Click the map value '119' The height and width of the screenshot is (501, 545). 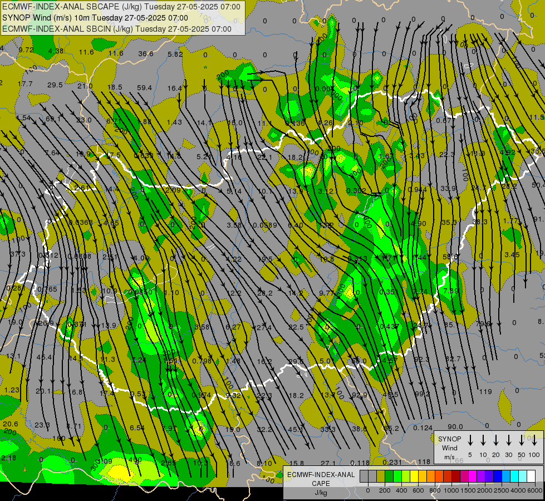[x=485, y=392]
